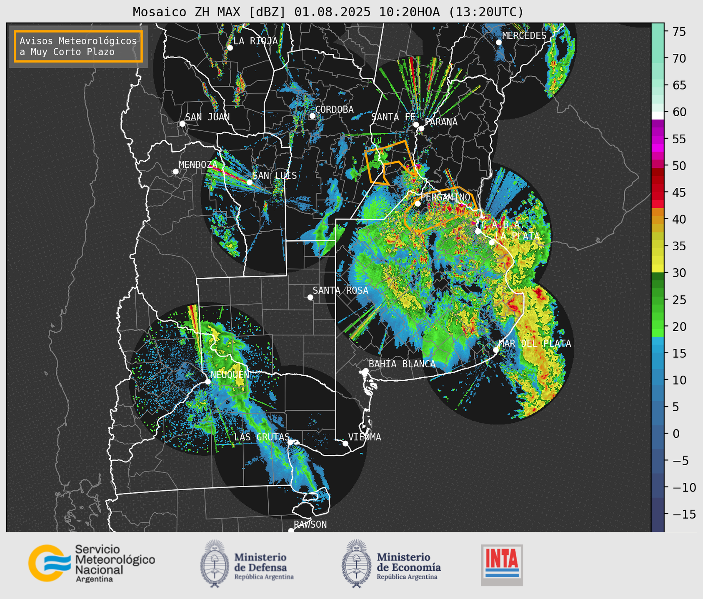Click the Servicio Meteorológico Nacional logo

(x=91, y=563)
